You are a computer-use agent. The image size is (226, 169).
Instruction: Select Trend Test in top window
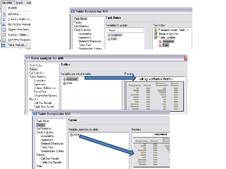point(85,45)
